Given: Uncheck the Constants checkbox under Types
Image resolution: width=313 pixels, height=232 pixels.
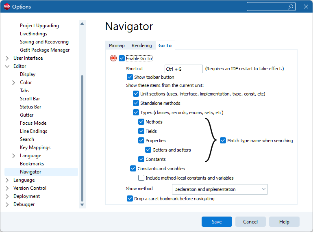Looking at the screenshot, I should 141,159.
